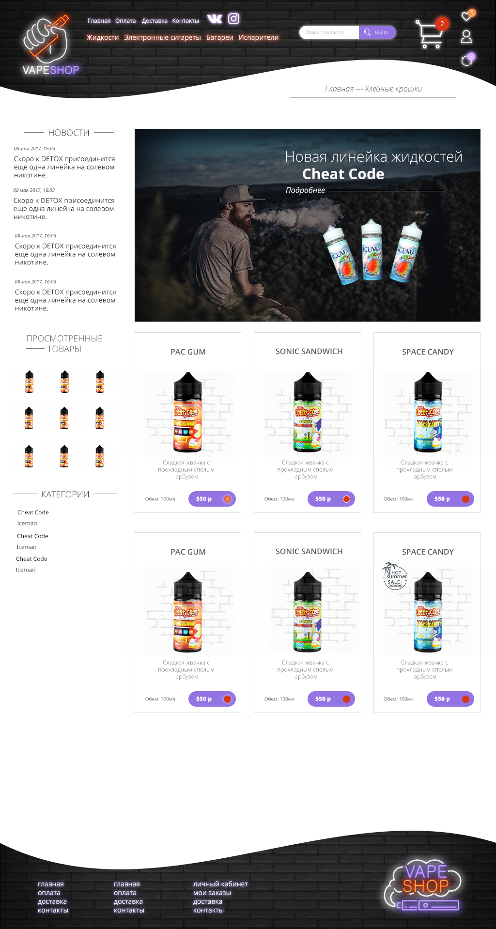Open the user account profile icon
Image resolution: width=496 pixels, height=929 pixels.
click(x=466, y=37)
